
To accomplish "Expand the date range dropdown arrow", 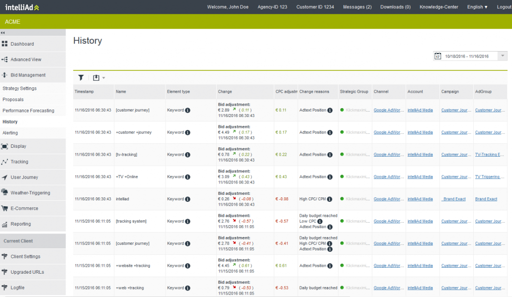I will coord(503,56).
